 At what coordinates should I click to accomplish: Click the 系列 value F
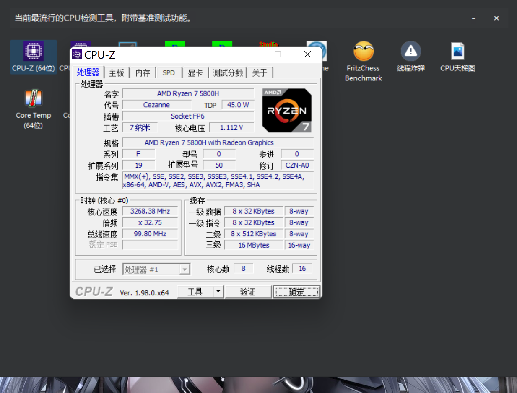pyautogui.click(x=139, y=154)
